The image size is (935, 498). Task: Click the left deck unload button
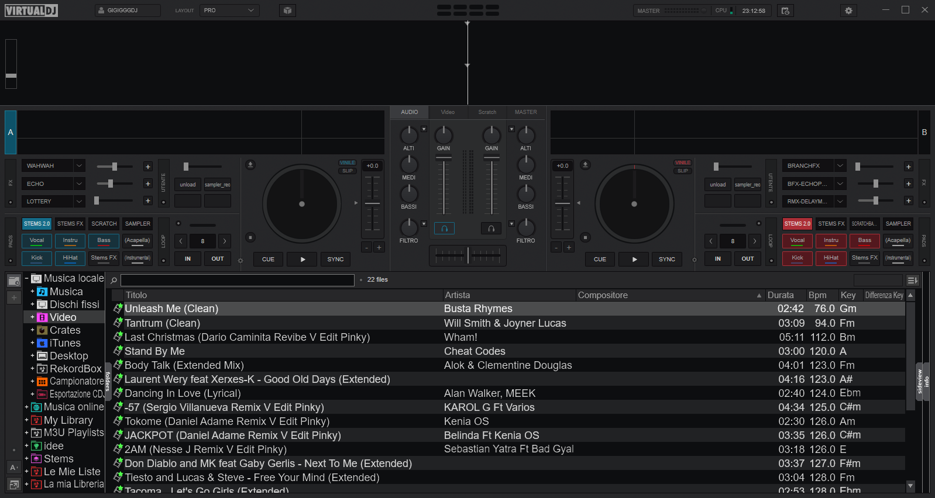(188, 185)
